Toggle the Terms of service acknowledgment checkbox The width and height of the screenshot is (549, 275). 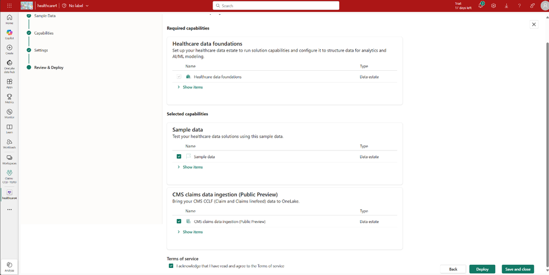(171, 266)
